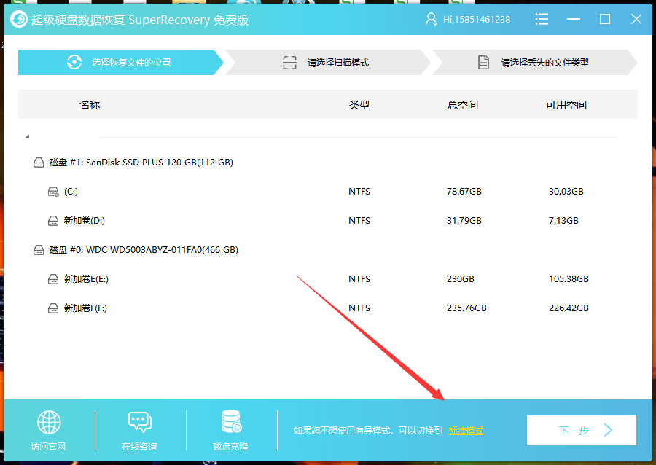
Task: Click the 78.67GB total space value
Action: click(464, 192)
